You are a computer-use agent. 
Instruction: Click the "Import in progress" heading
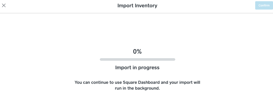point(137,68)
